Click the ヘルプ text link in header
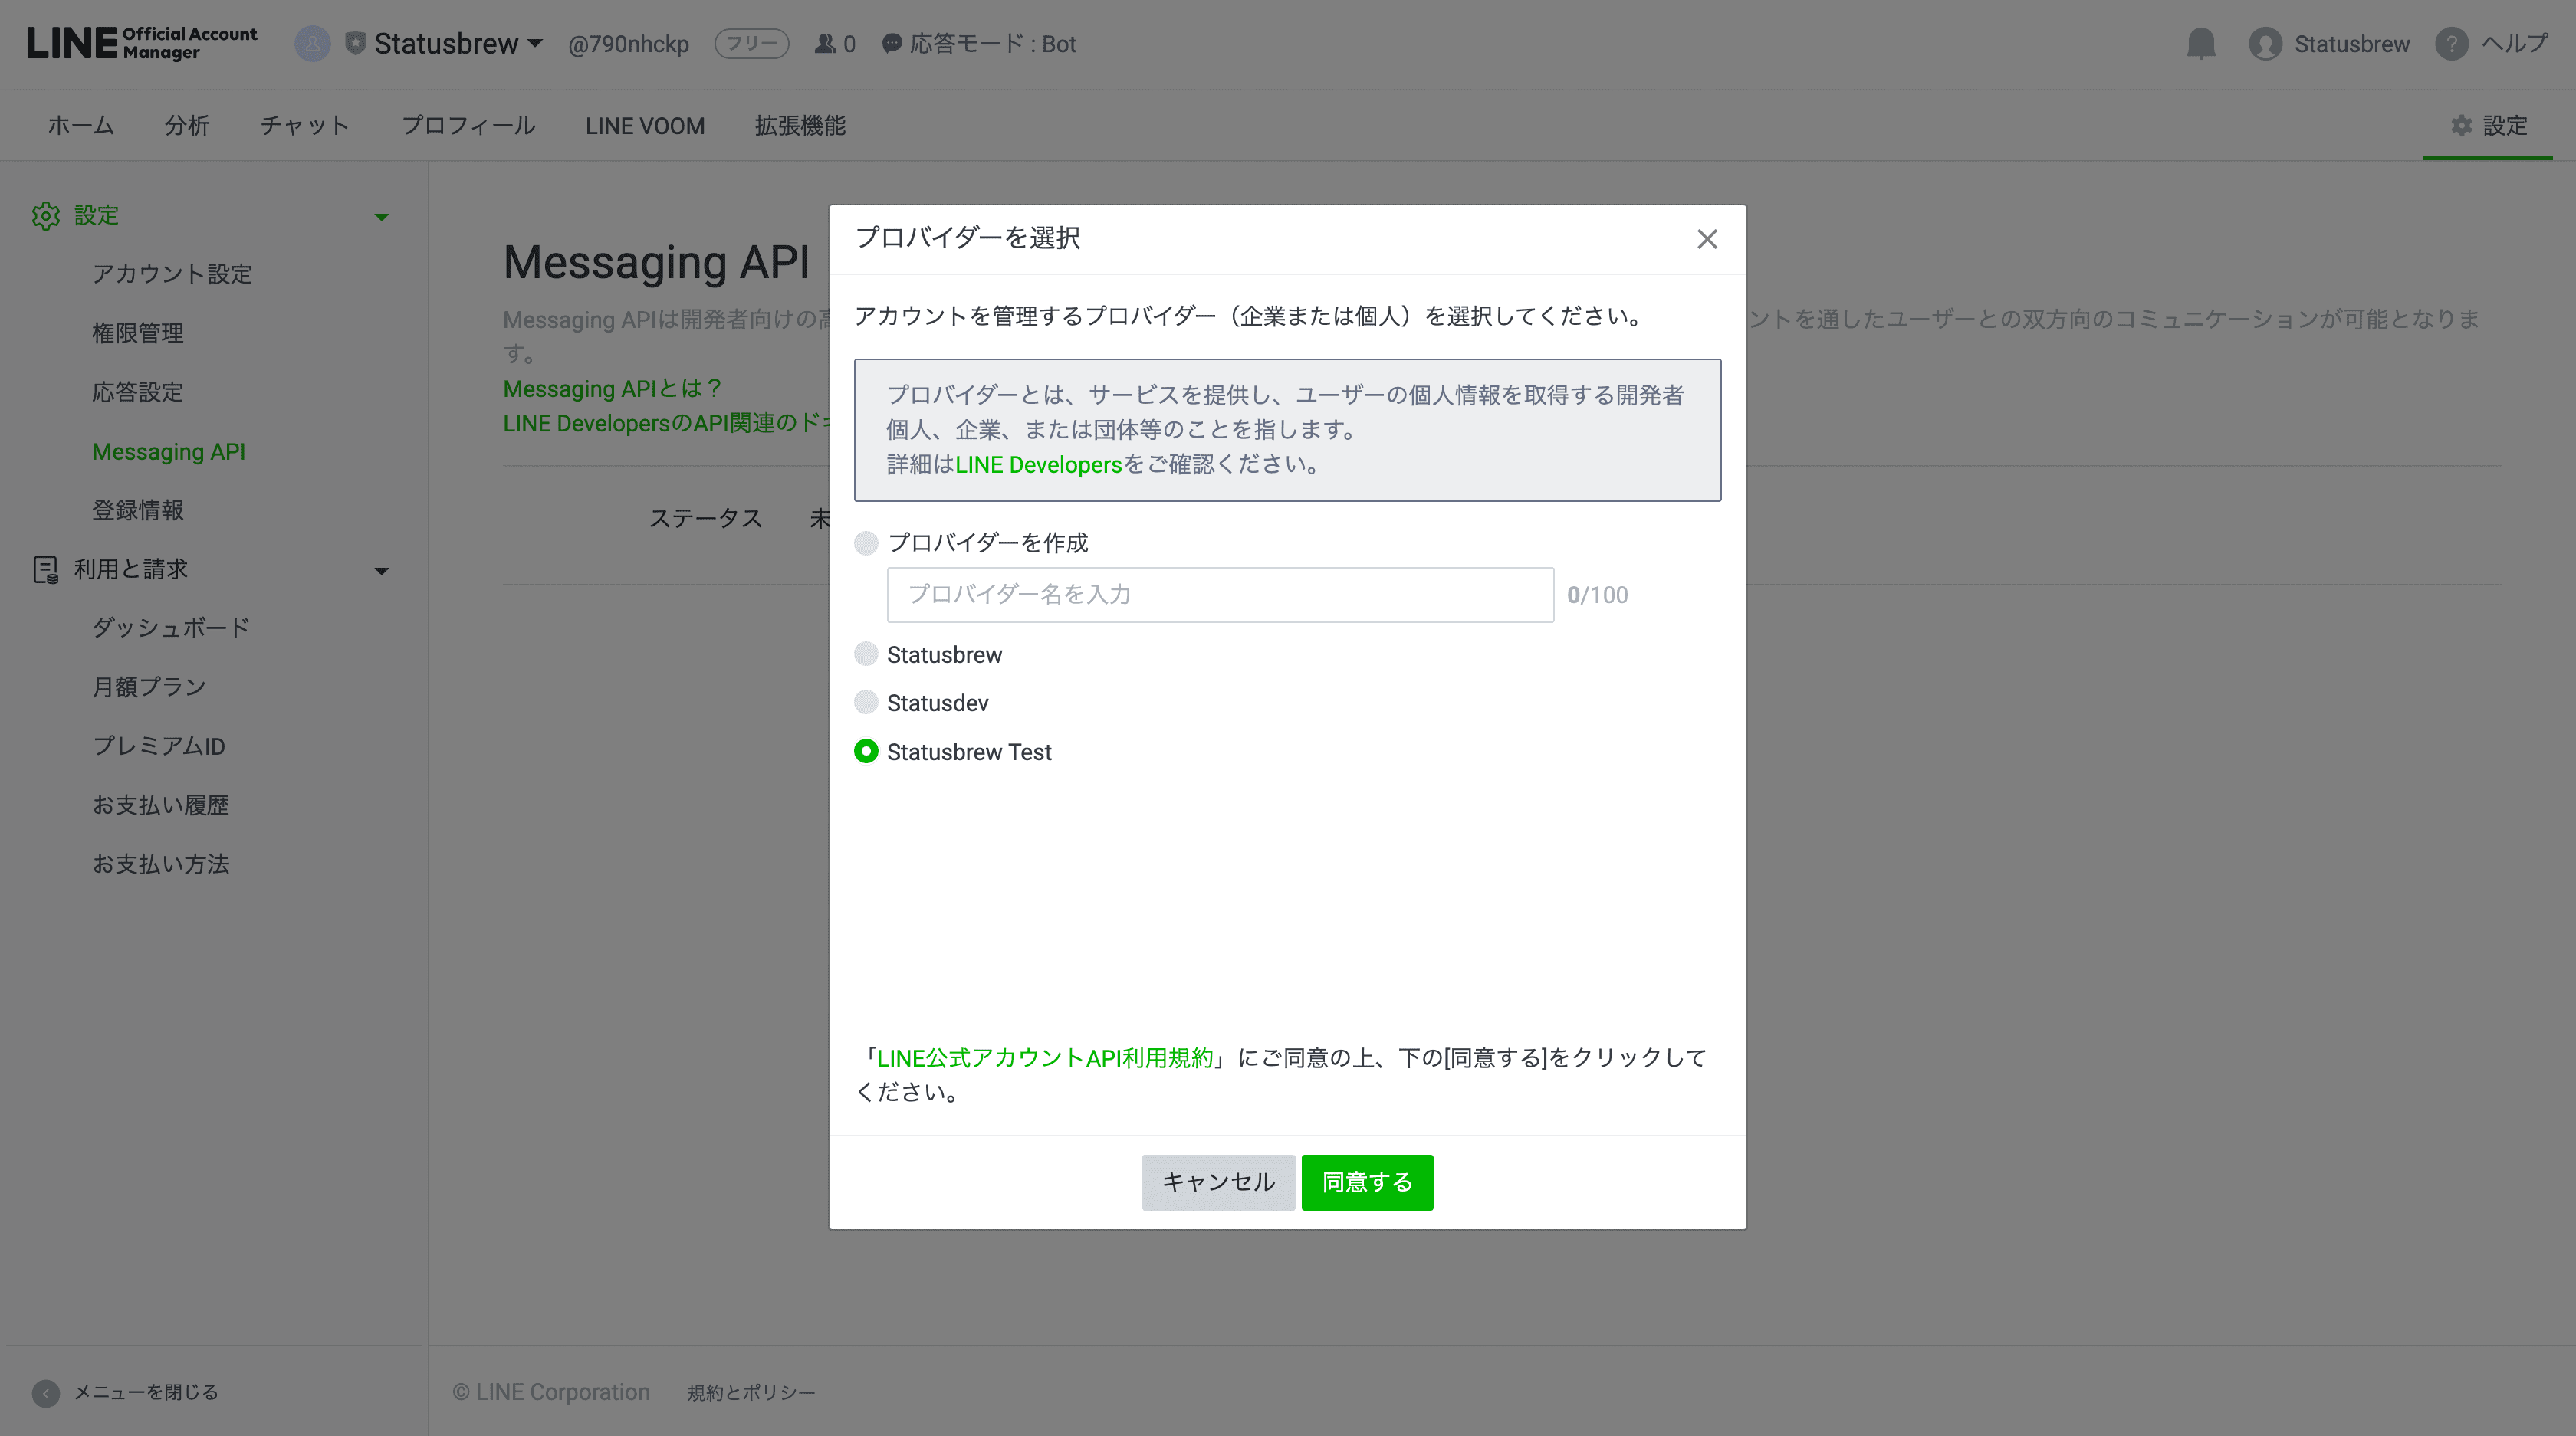The image size is (2576, 1436). point(2515,44)
